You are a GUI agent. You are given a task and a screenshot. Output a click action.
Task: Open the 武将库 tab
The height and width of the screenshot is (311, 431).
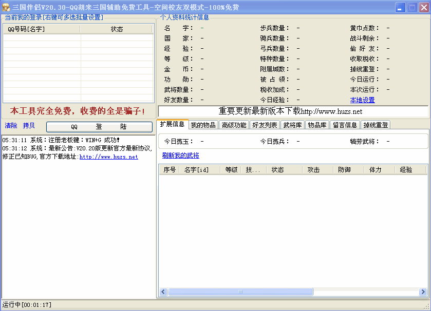[292, 125]
